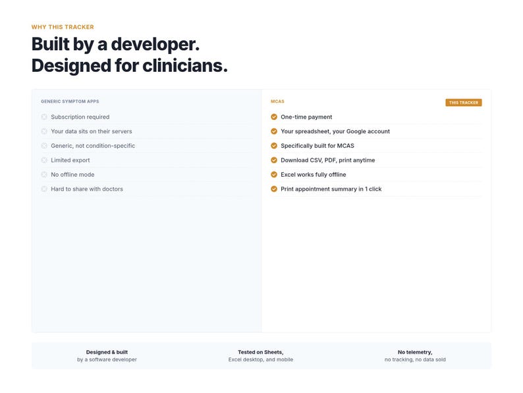Click the GENERIC SYMPTOM APPS column header
523x393 pixels.
tap(70, 101)
